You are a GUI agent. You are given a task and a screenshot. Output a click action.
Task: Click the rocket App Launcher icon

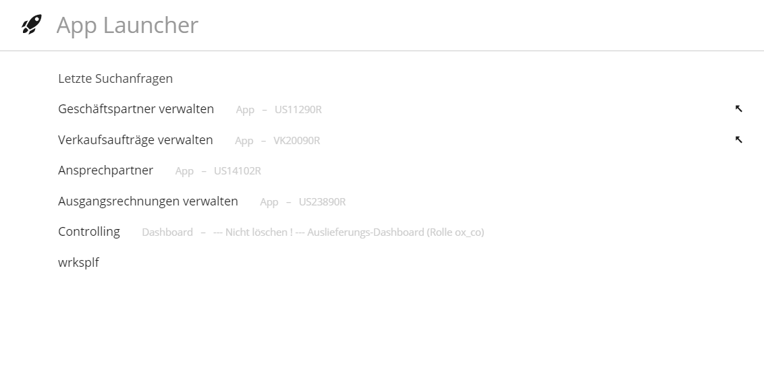click(x=32, y=24)
